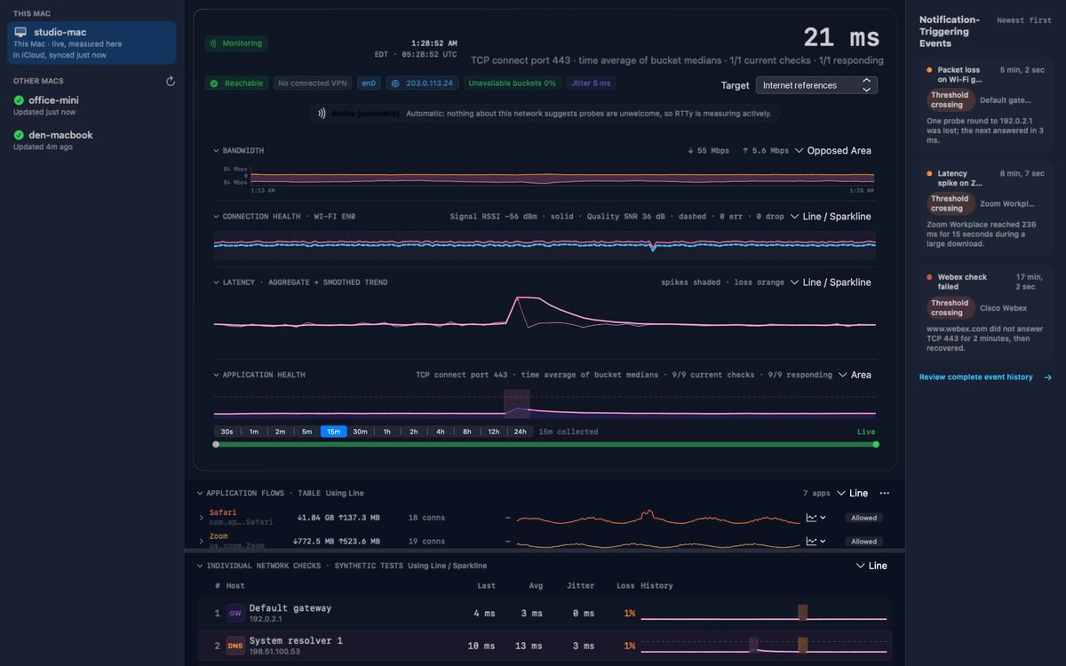Select the 5m time range

[306, 432]
